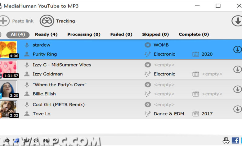Image resolution: width=242 pixels, height=146 pixels.
Task: Open the clock history icon
Action: (x=36, y=140)
